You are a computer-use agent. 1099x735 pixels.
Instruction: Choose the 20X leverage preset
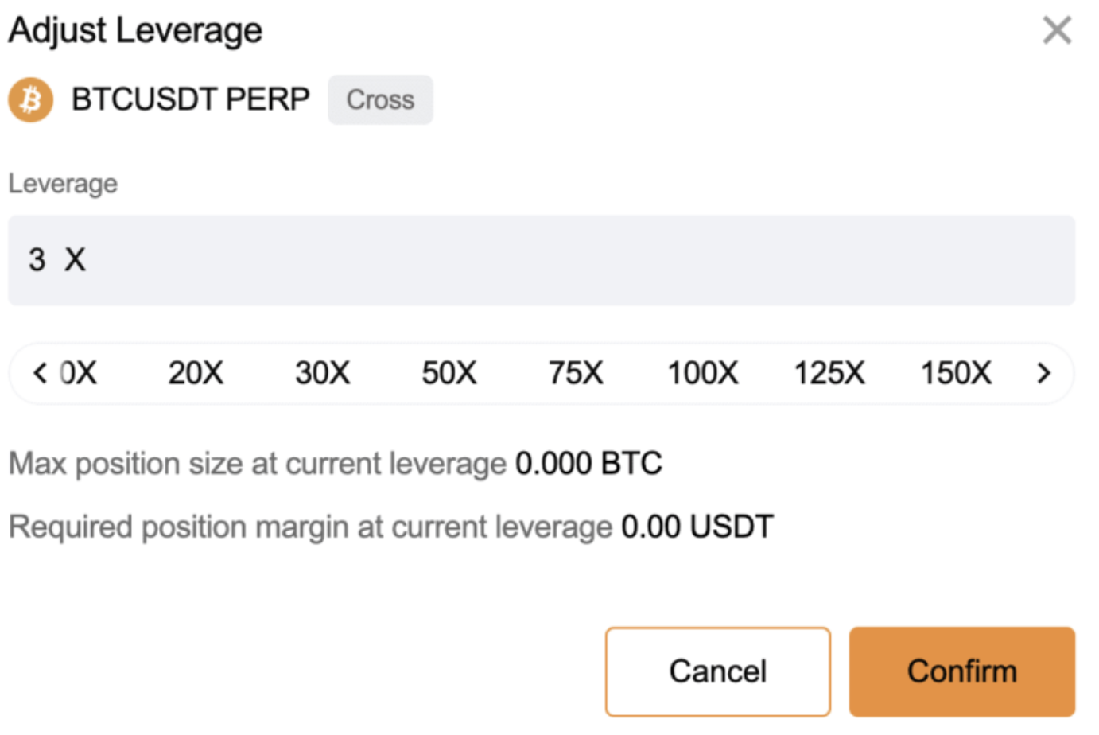pyautogui.click(x=196, y=373)
